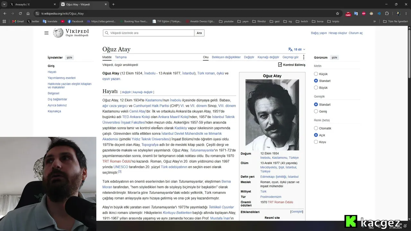Jump to Yayımlanmış eserleri in contents
Screen dimensions: 411x231
coord(62,78)
